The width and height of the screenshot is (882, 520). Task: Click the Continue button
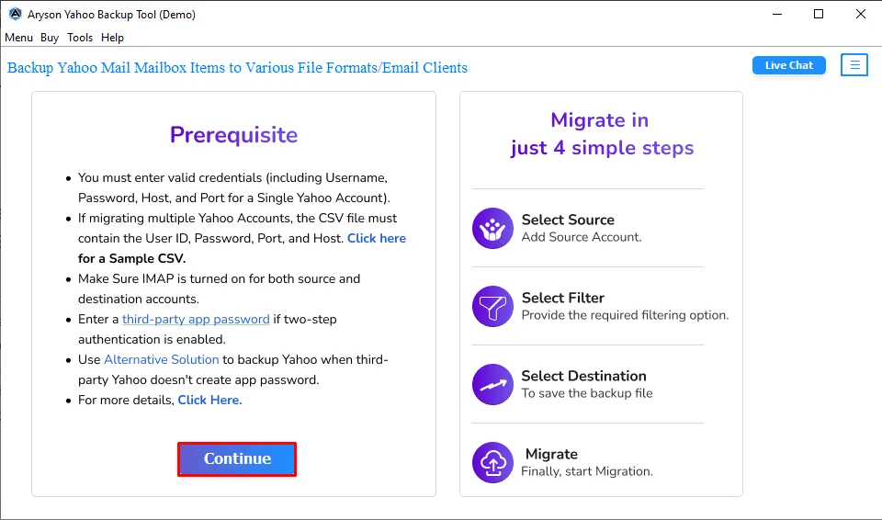(237, 459)
